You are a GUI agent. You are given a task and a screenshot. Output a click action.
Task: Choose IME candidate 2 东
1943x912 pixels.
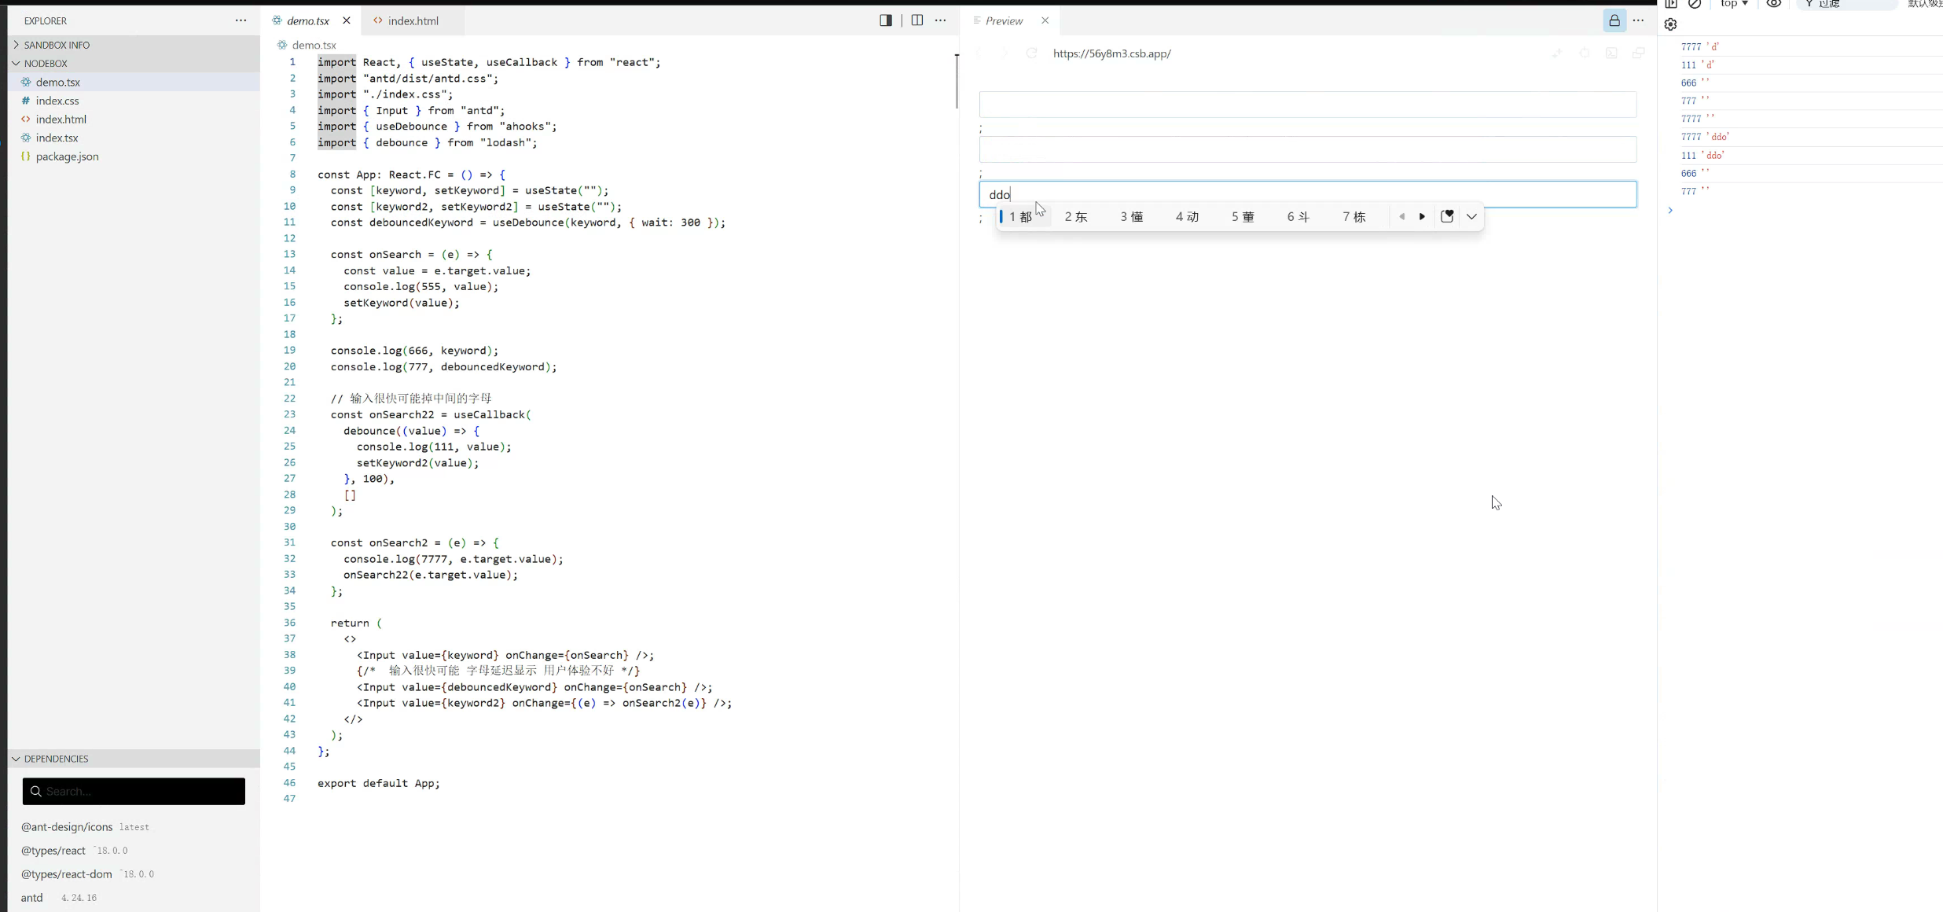[1076, 217]
